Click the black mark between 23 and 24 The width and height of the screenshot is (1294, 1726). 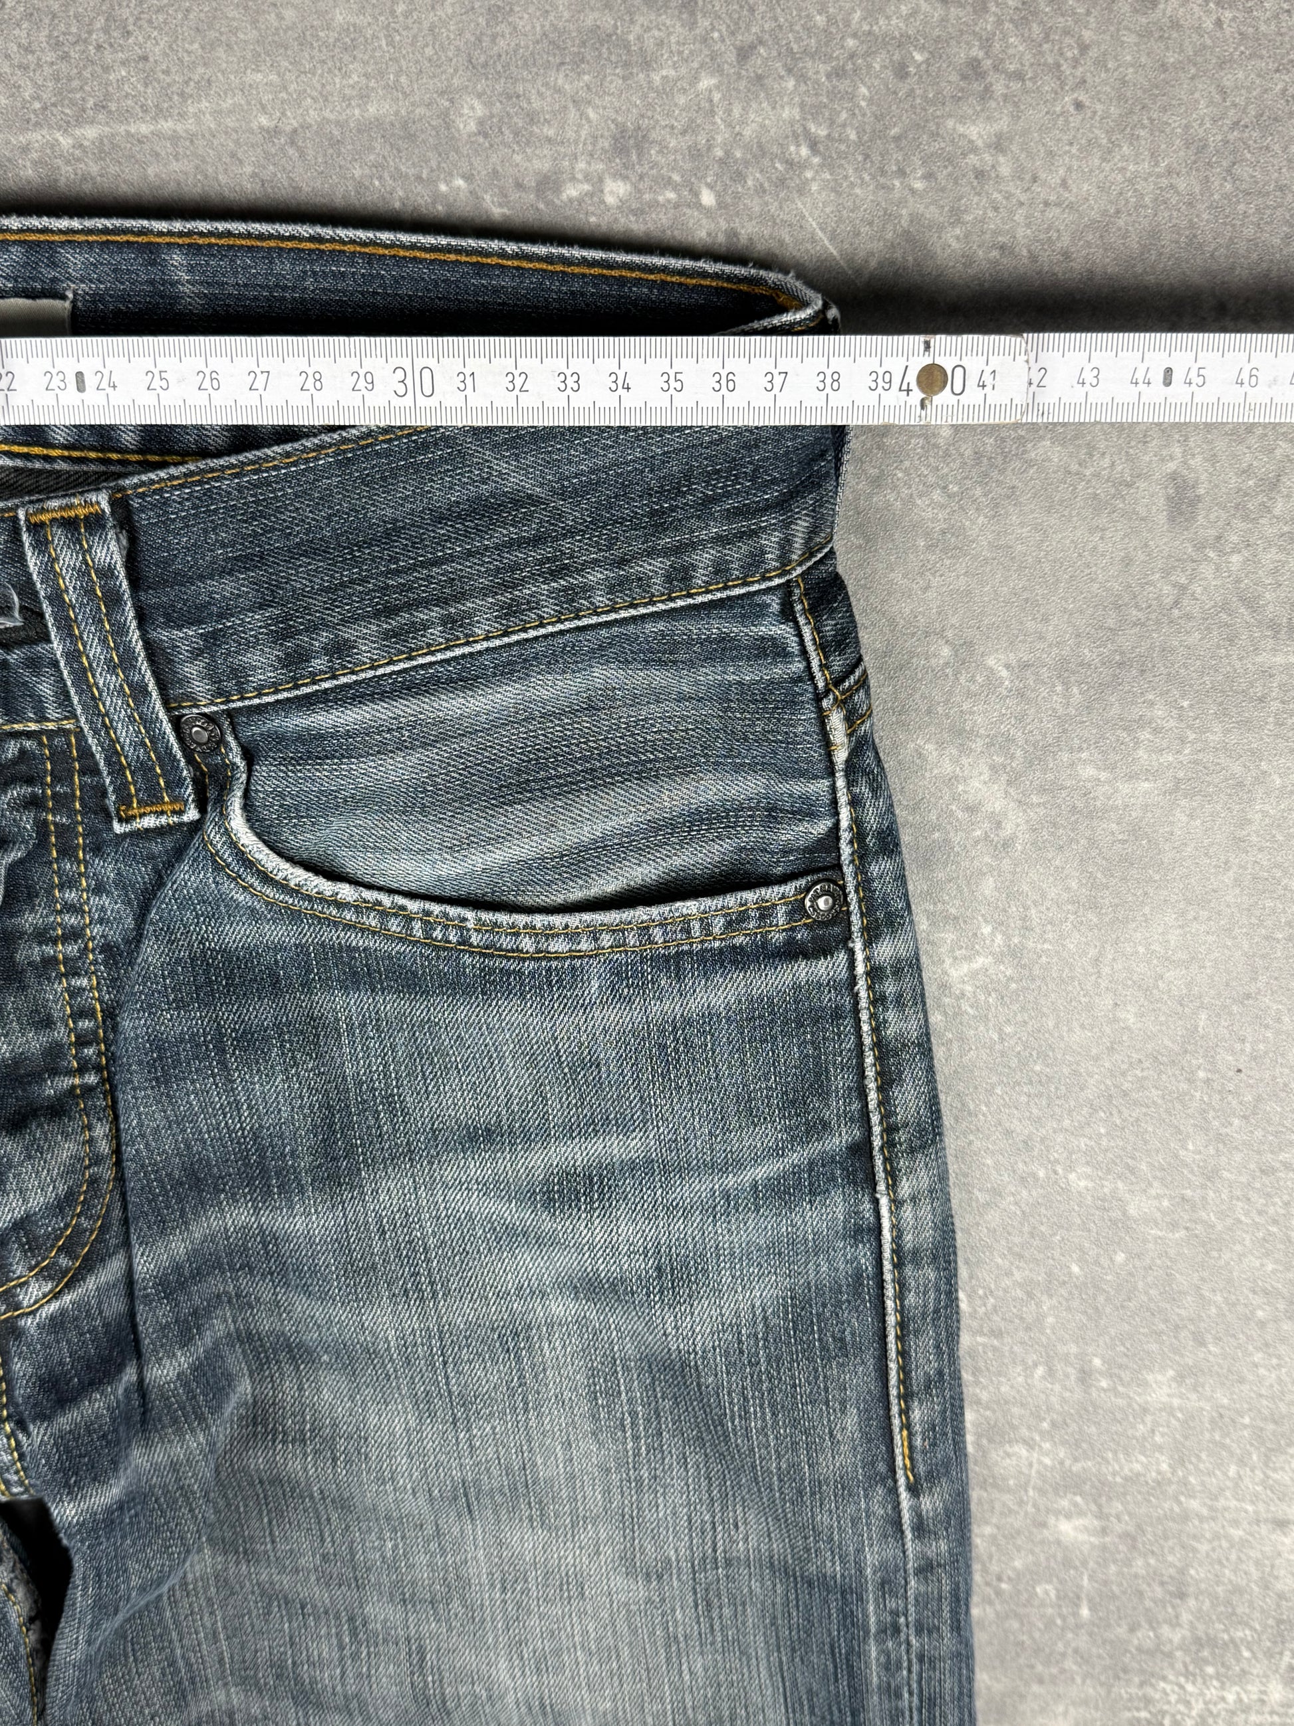[81, 382]
